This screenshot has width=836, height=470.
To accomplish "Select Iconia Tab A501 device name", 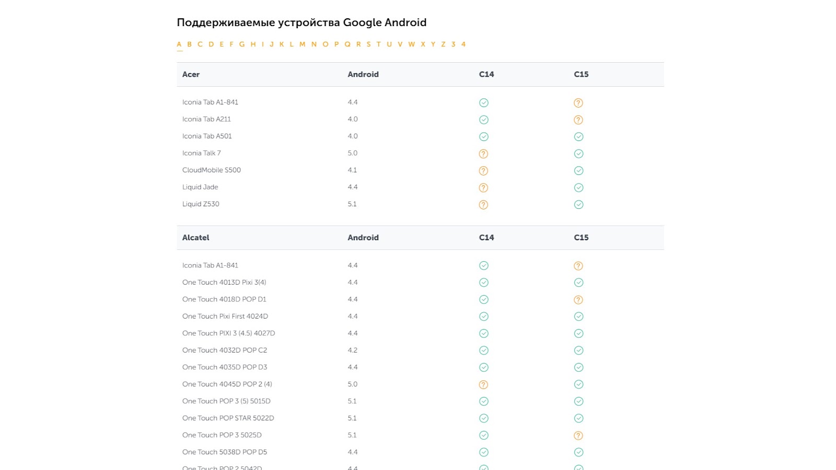I will (207, 136).
